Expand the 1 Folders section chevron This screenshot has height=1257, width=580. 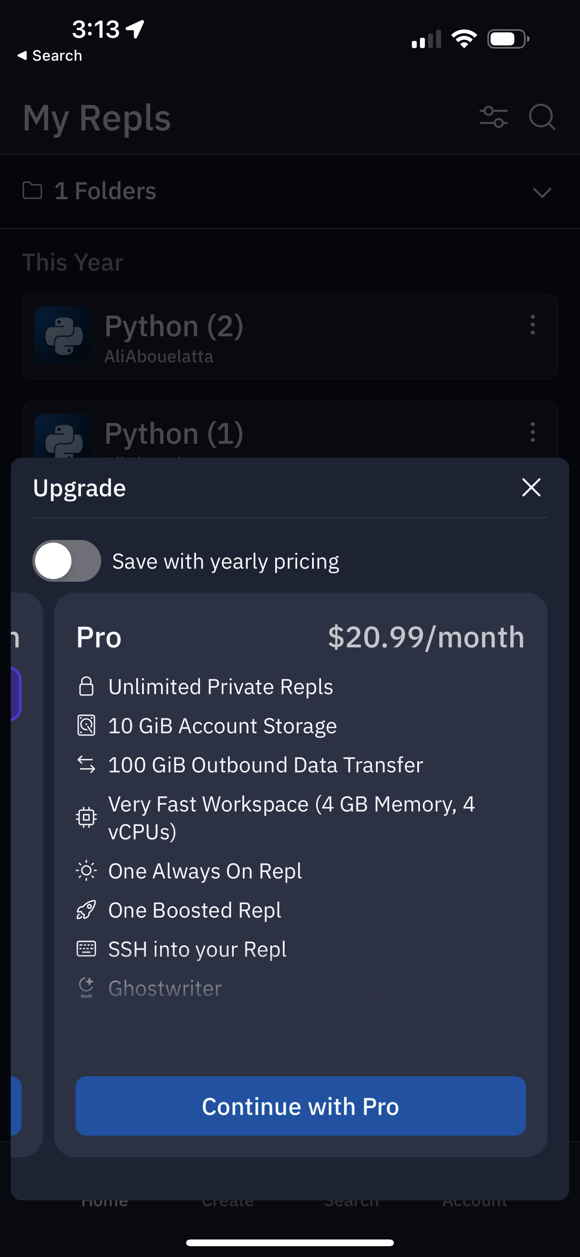tap(542, 192)
